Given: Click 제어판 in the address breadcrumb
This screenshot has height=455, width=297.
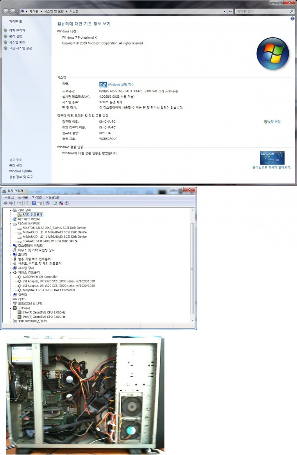Looking at the screenshot, I should click(34, 11).
